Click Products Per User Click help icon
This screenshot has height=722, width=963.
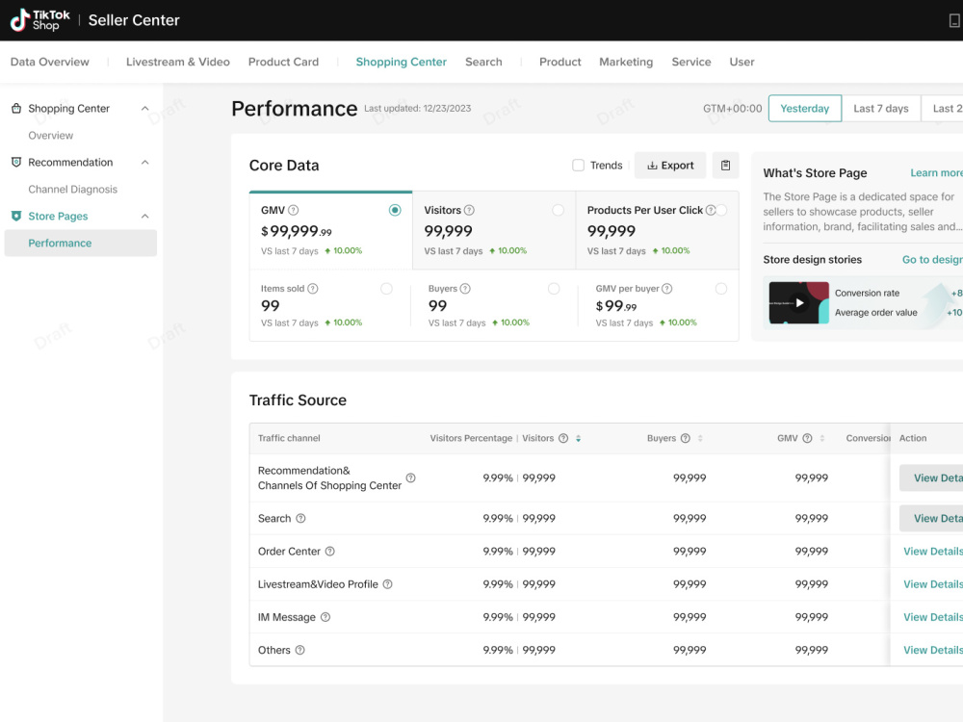pos(711,210)
